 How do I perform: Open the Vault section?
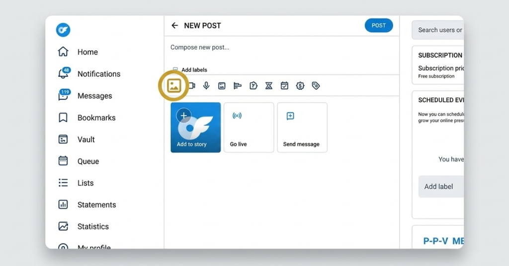tap(86, 139)
